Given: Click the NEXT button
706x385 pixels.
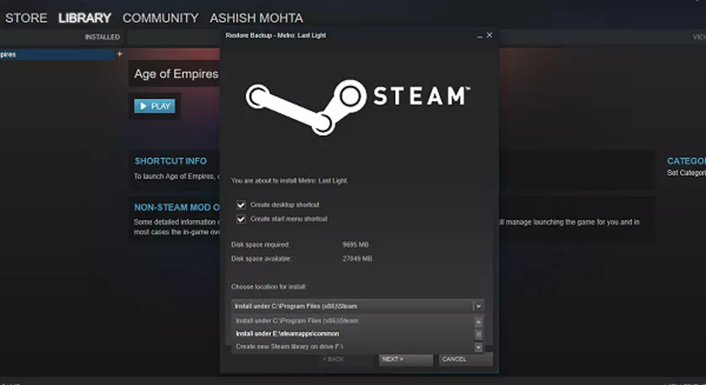Looking at the screenshot, I should tap(406, 359).
